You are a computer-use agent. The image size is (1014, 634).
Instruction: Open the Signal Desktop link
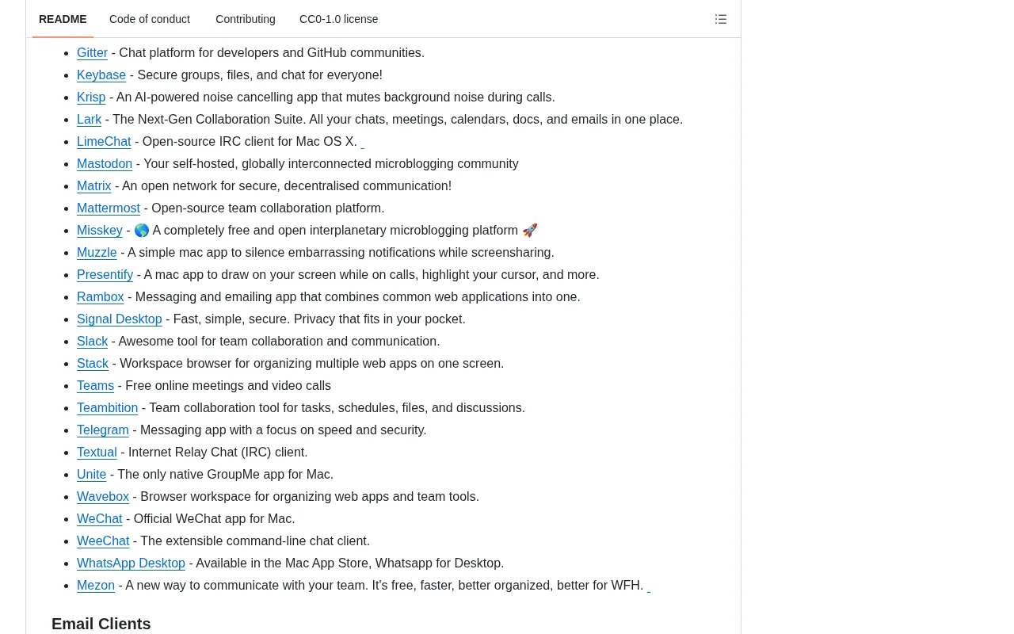point(120,319)
